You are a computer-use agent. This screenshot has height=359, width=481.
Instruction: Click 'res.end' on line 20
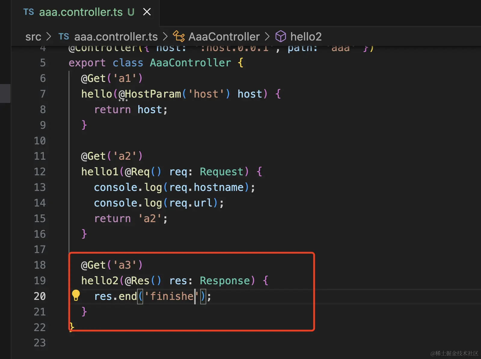click(x=116, y=296)
